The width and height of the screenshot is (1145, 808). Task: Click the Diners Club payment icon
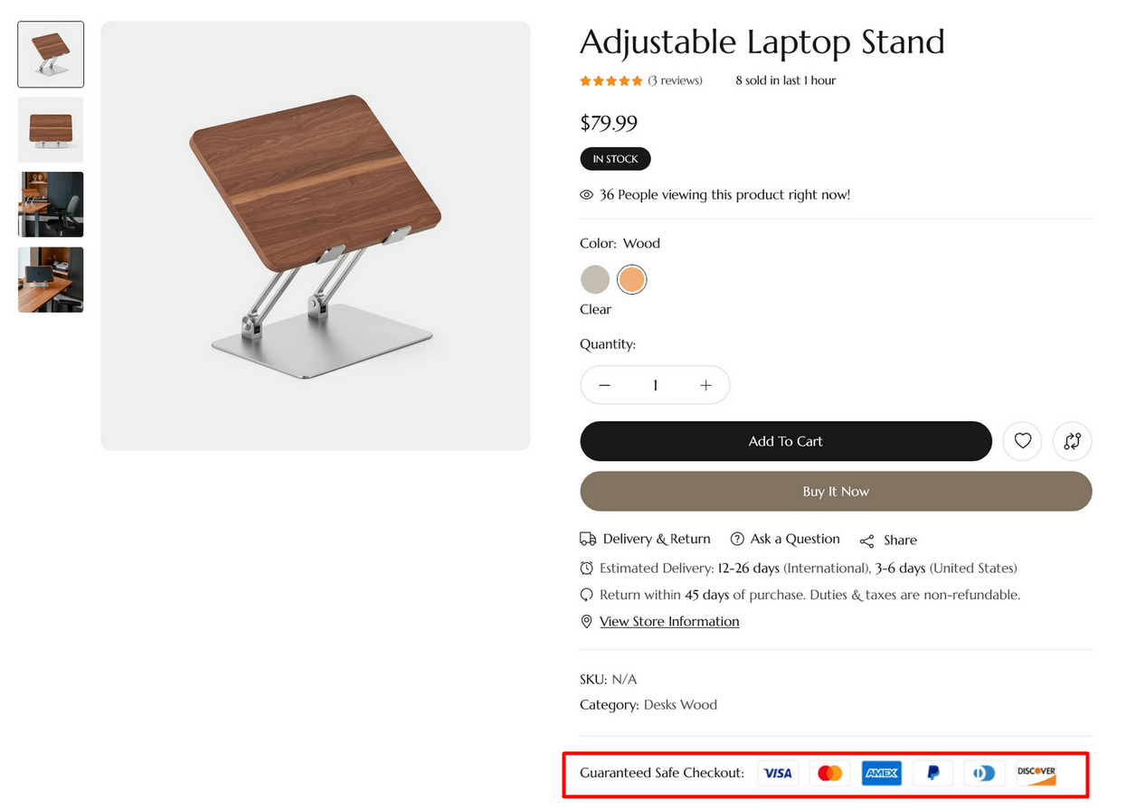tap(984, 773)
